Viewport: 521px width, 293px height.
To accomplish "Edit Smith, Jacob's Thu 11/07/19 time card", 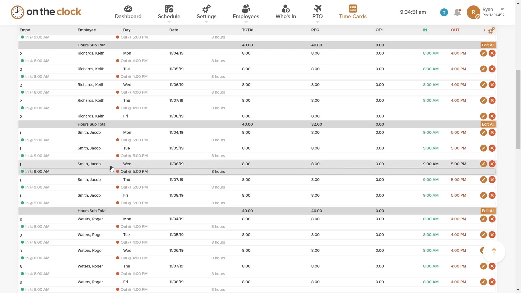I will 483,180.
